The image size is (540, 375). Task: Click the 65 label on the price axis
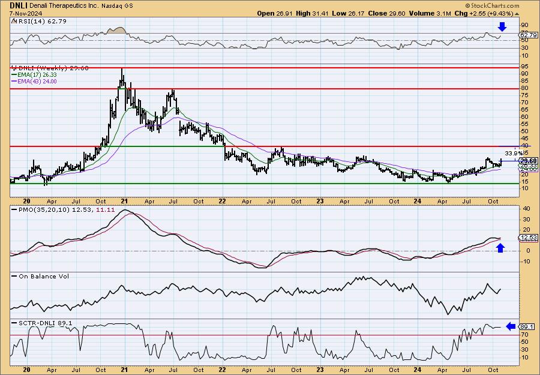pos(524,110)
